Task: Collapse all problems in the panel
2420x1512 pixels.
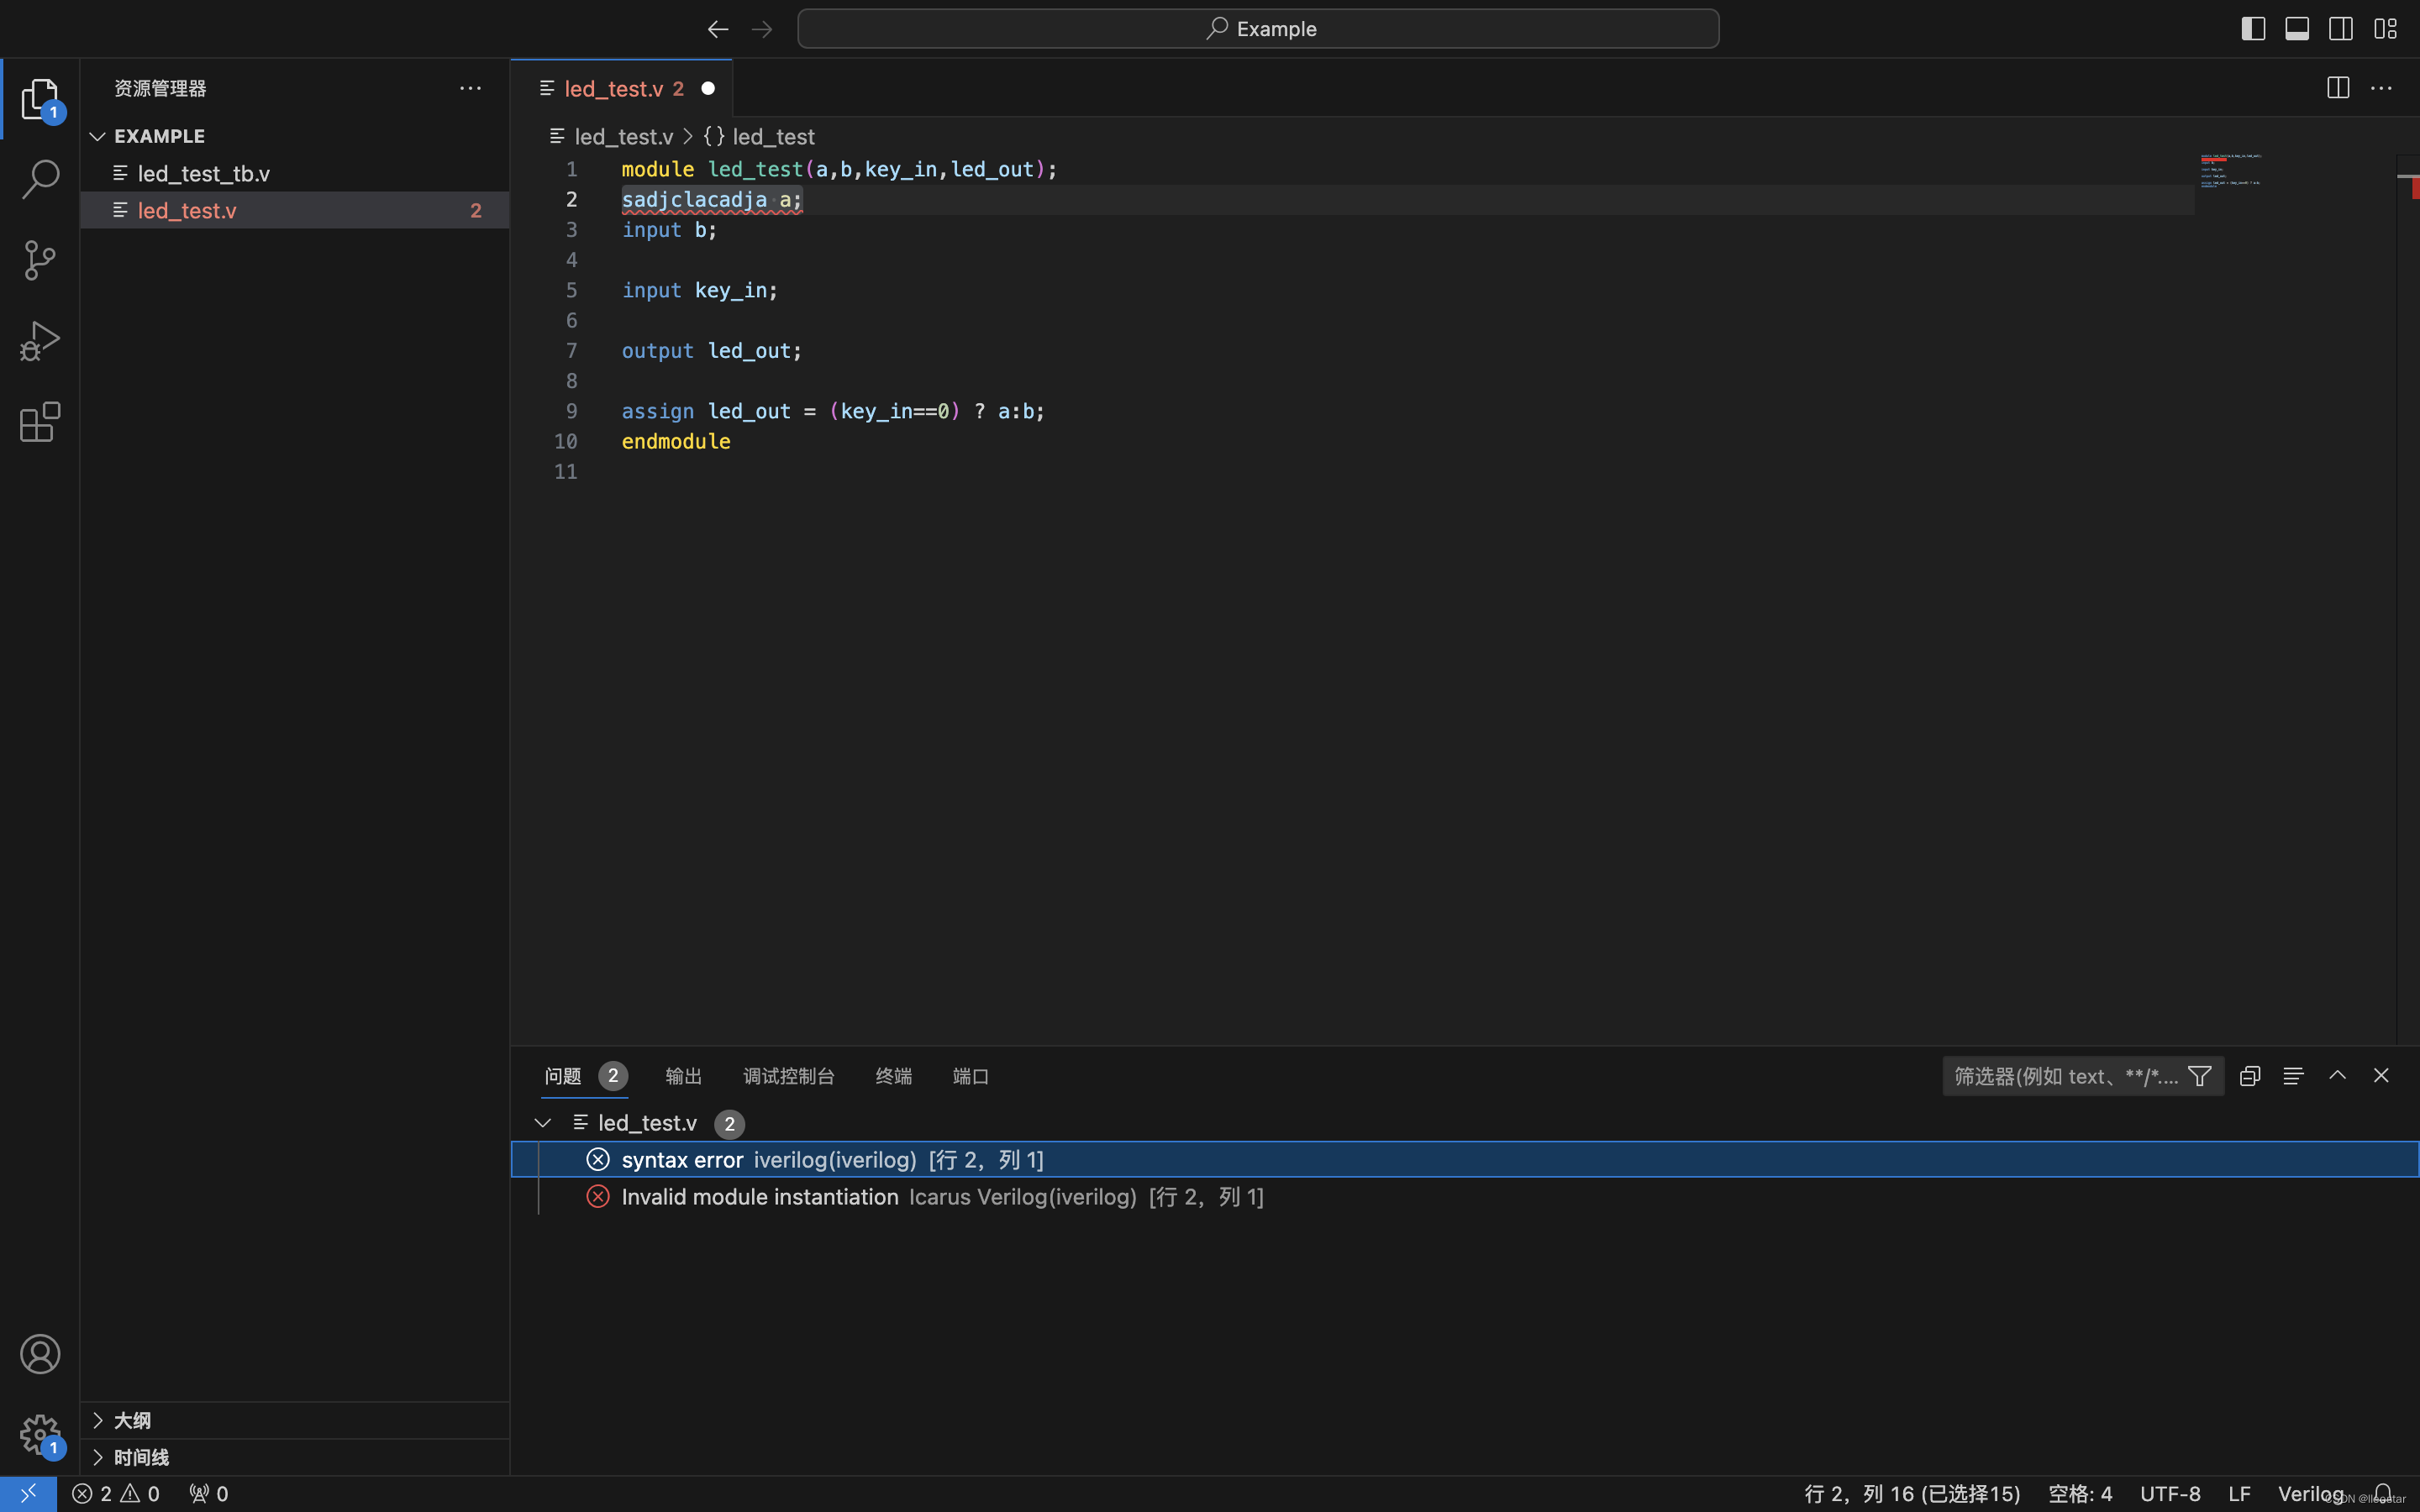Action: (x=2250, y=1076)
